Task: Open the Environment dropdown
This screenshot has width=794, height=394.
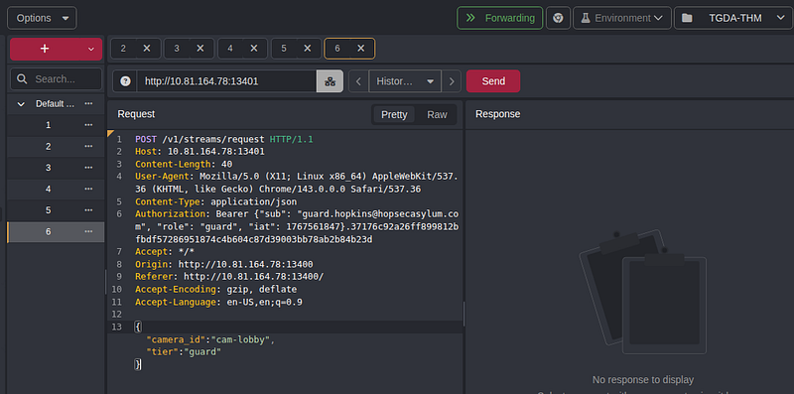Action: (x=622, y=18)
